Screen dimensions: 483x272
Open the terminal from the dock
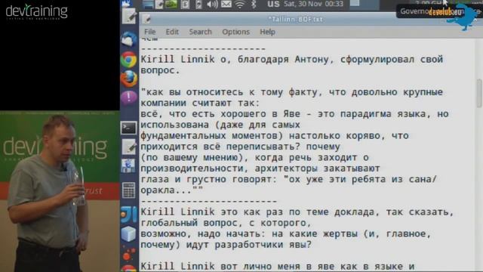click(129, 128)
